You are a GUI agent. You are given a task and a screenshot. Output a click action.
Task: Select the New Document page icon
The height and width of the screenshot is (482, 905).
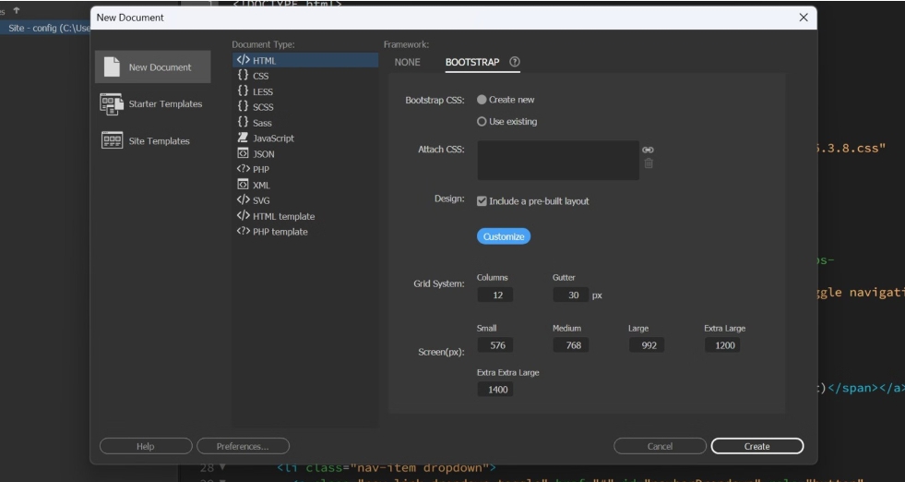pos(112,67)
